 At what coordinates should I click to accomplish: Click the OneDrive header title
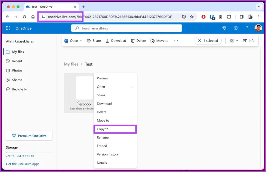pyautogui.click(x=23, y=28)
